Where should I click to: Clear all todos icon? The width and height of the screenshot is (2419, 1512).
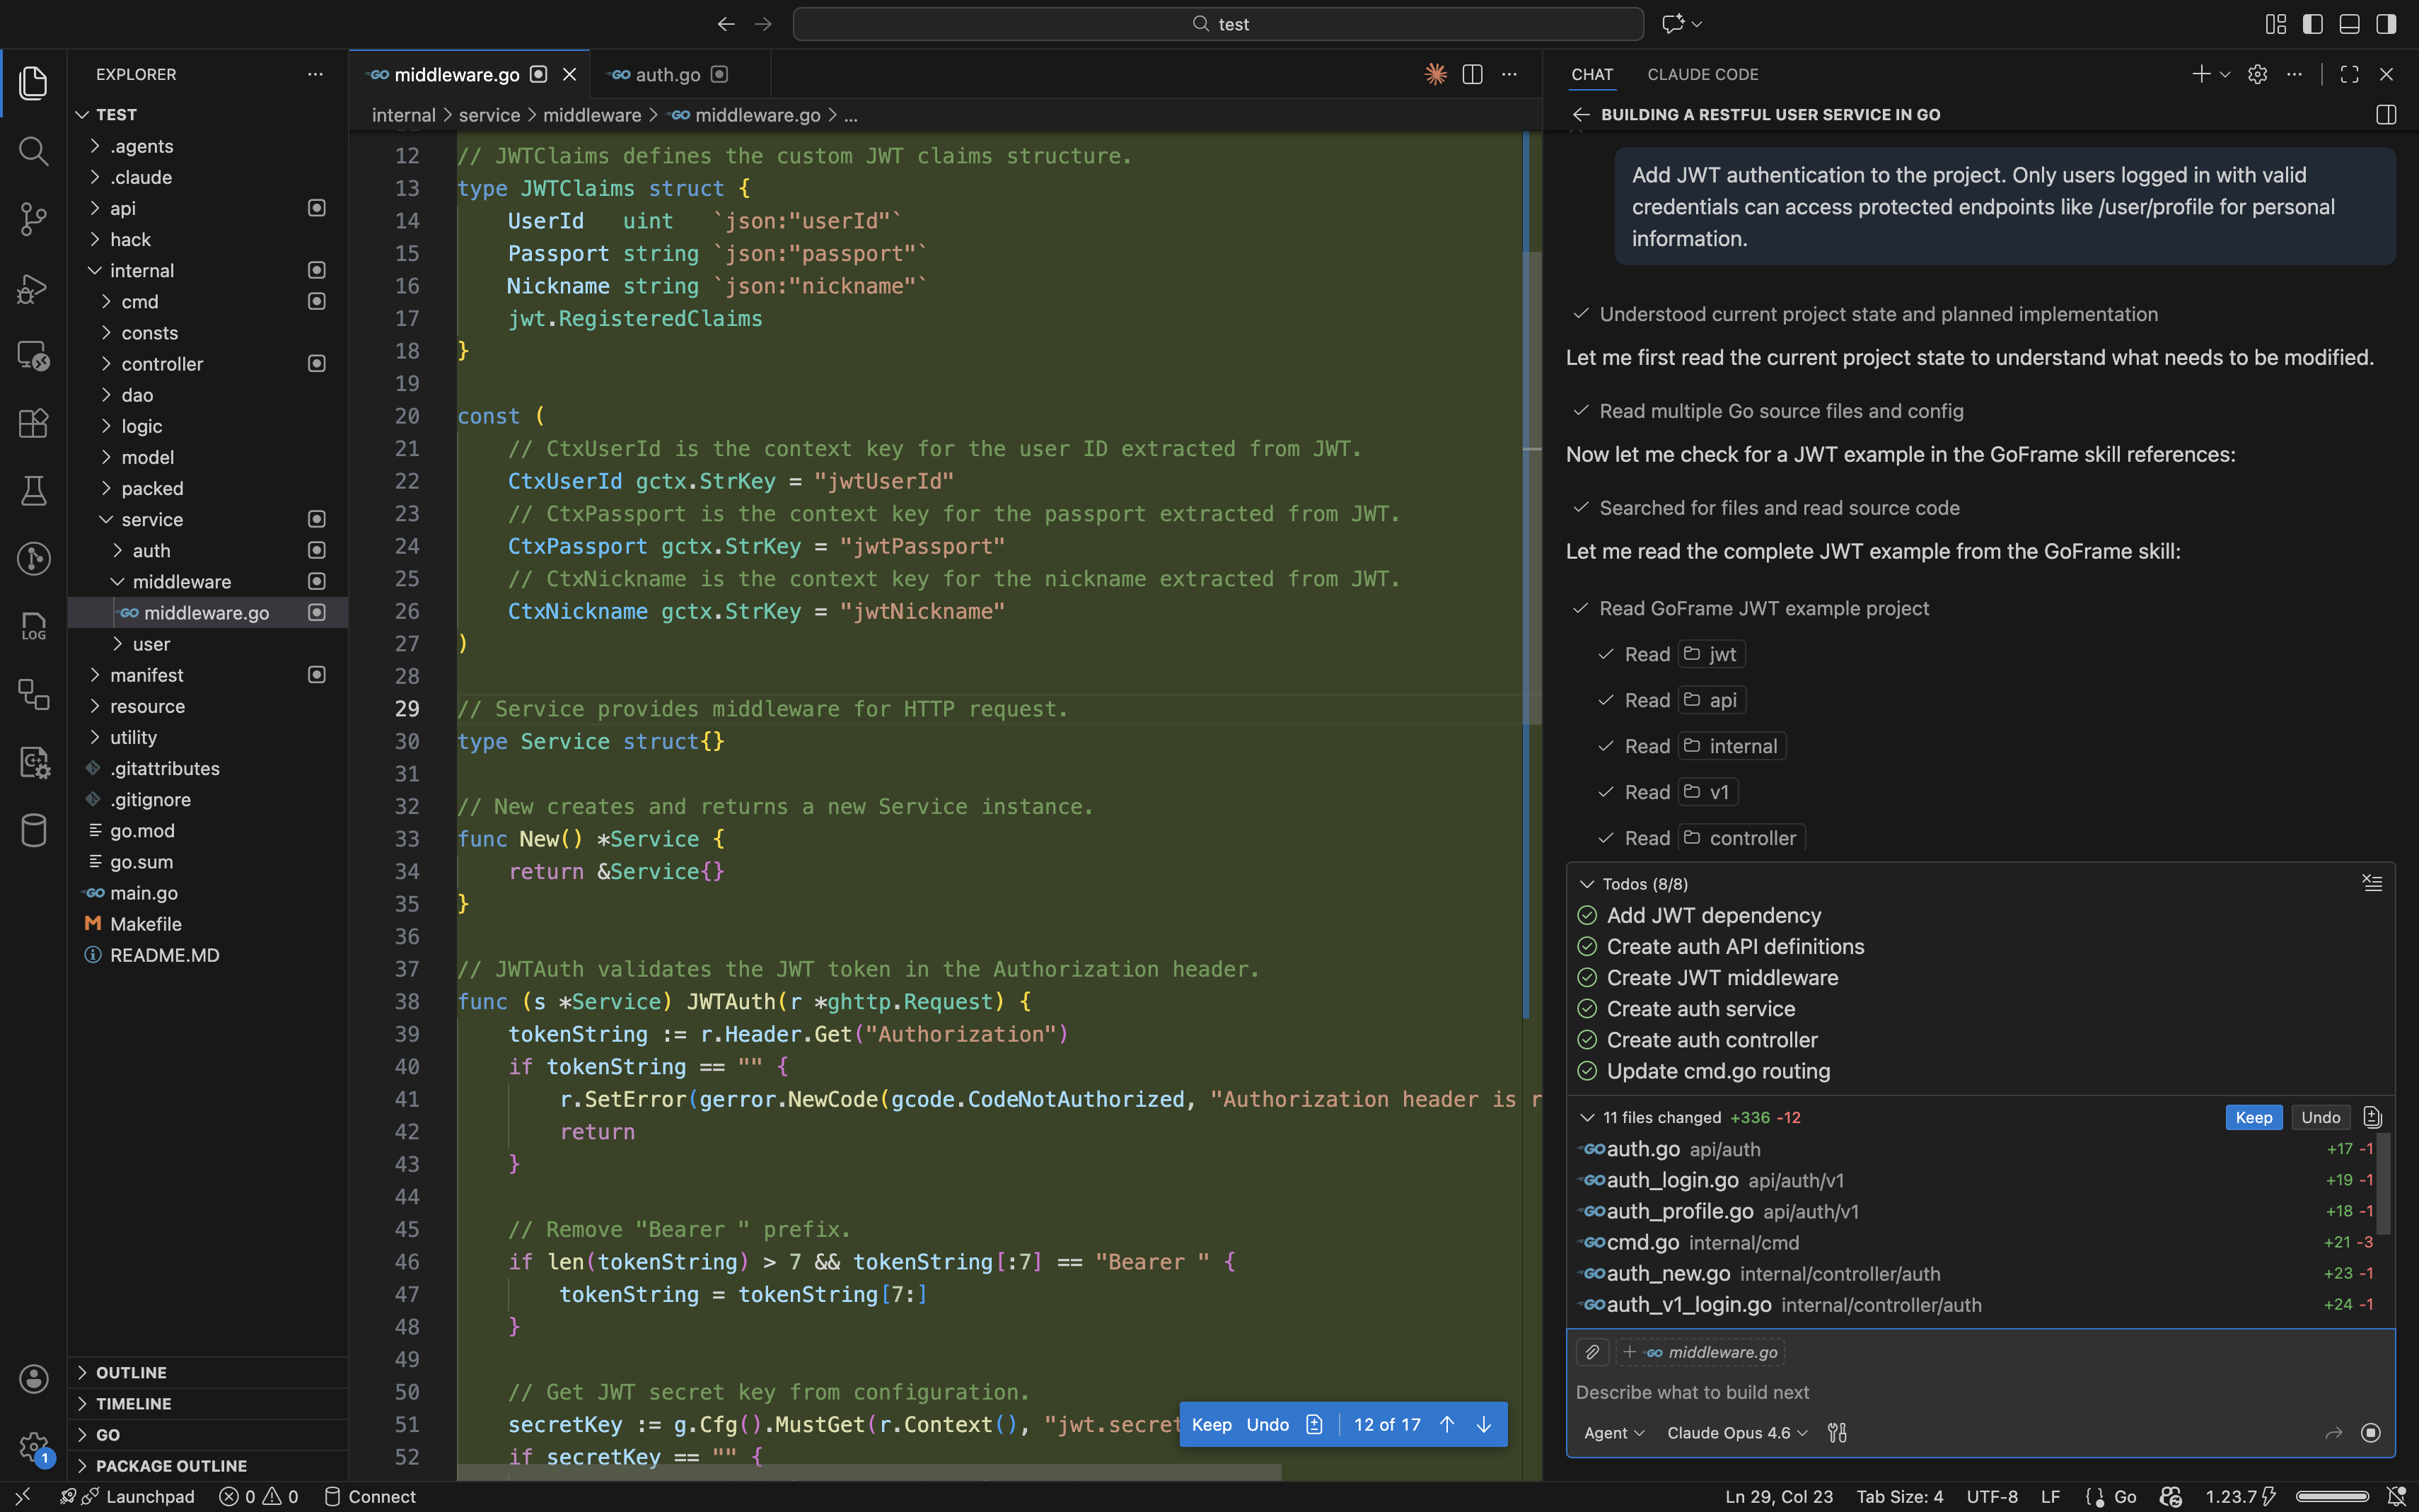[2372, 883]
